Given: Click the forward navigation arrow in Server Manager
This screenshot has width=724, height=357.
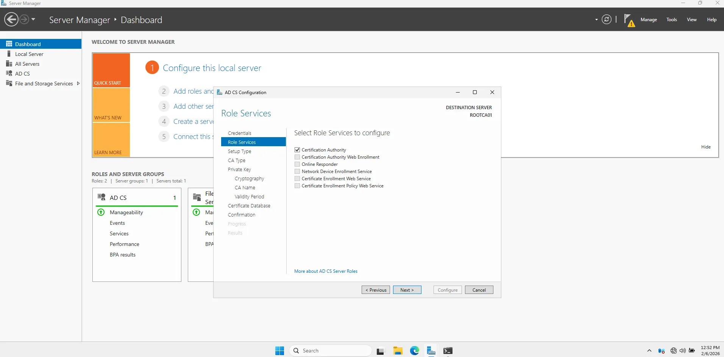Looking at the screenshot, I should pyautogui.click(x=24, y=19).
